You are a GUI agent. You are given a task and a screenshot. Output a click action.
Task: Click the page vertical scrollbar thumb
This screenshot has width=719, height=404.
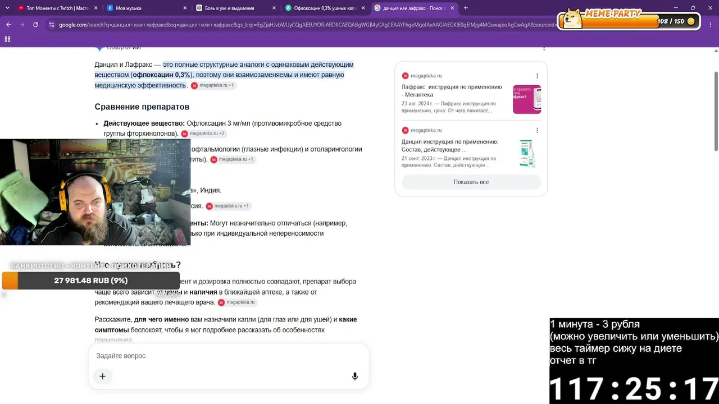pyautogui.click(x=716, y=111)
